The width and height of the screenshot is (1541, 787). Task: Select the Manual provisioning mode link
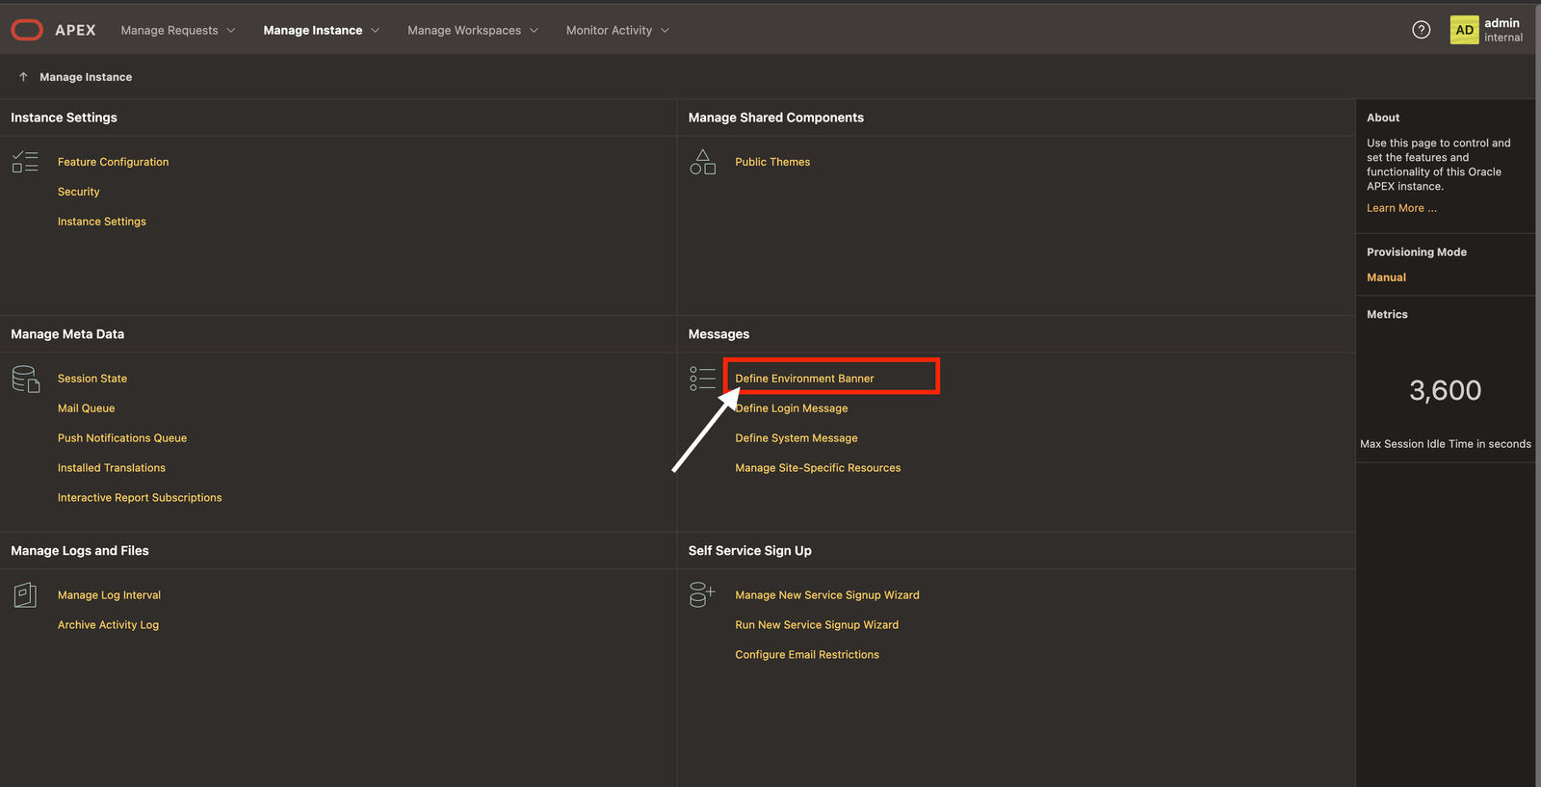coord(1386,277)
